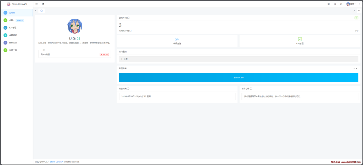Click the home tab icon
The height and width of the screenshot is (165, 363).
[41, 11]
